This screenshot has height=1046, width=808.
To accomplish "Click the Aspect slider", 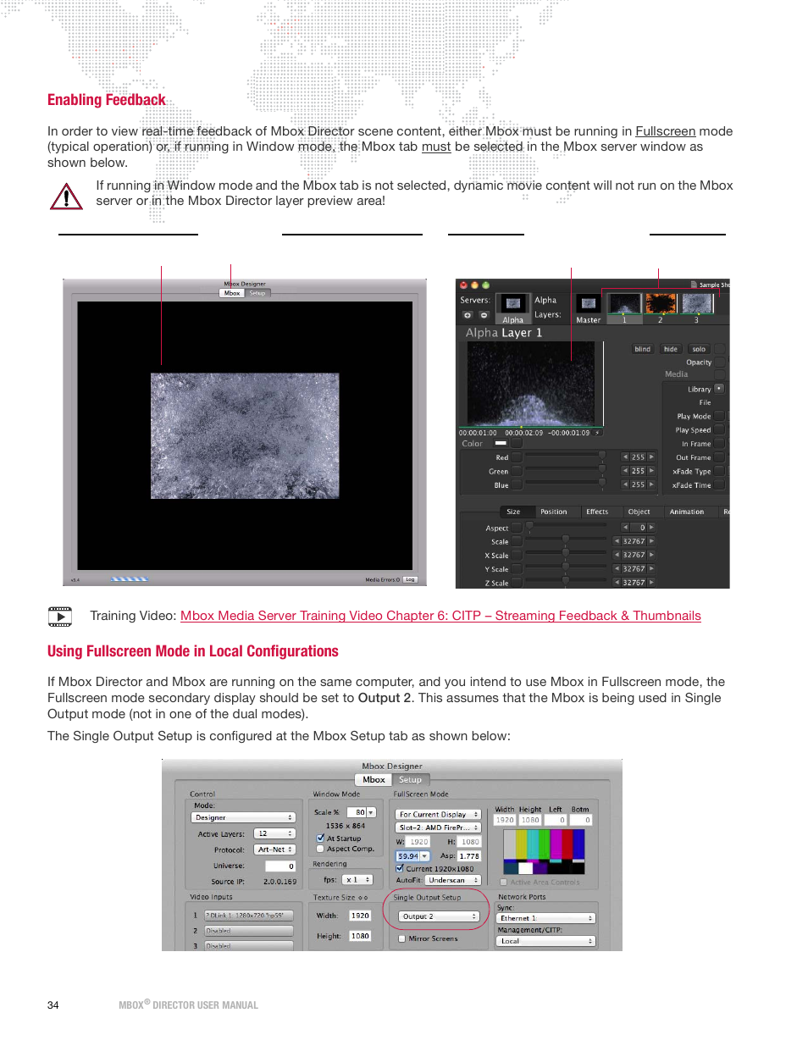I will (x=566, y=527).
